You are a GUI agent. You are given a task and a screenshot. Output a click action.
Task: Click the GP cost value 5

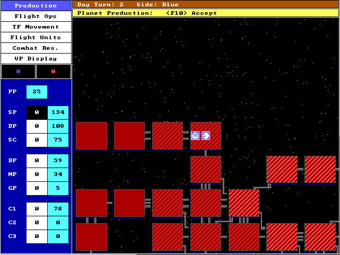coord(58,188)
